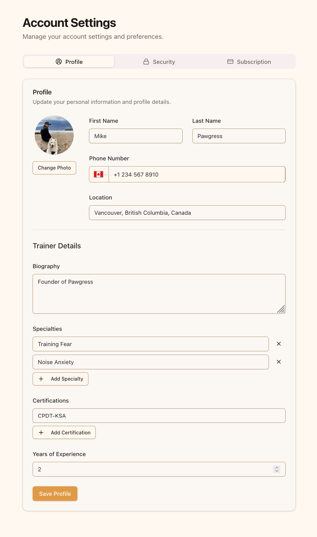
Task: Increase years of experience with stepper
Action: click(277, 467)
